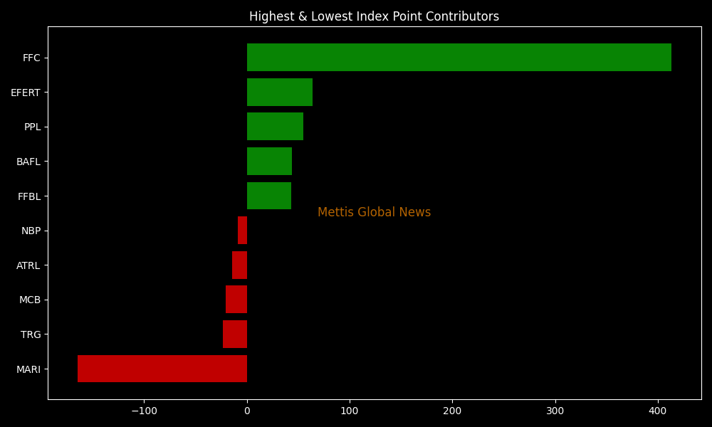Click the '−100' x-axis tick label
712x427 pixels.
click(x=144, y=411)
